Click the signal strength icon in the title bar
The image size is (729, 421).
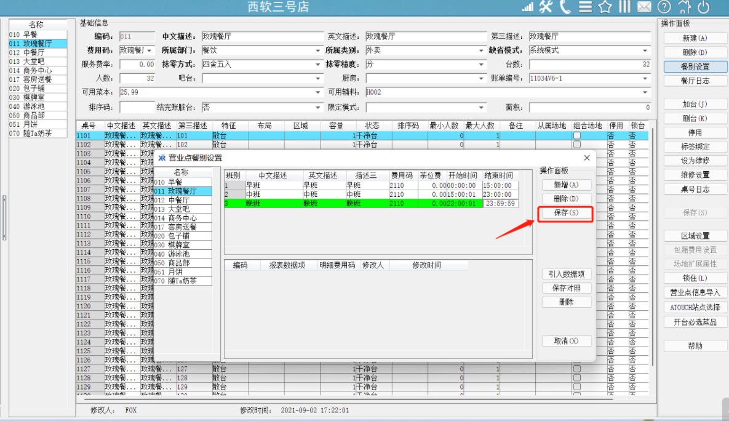tap(527, 7)
